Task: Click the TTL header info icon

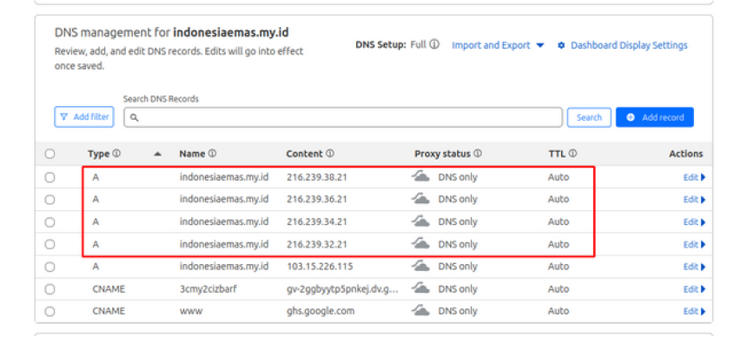Action: point(572,154)
